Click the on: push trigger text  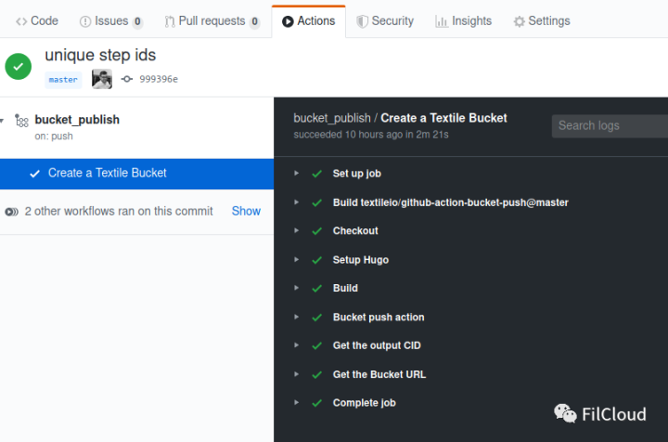pos(54,136)
